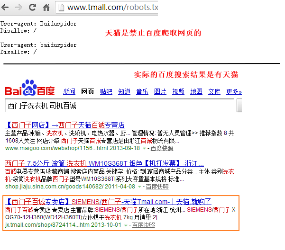Click snippet text starting 主营产品:冰箱
The width and height of the screenshot is (285, 250).
click(120, 137)
